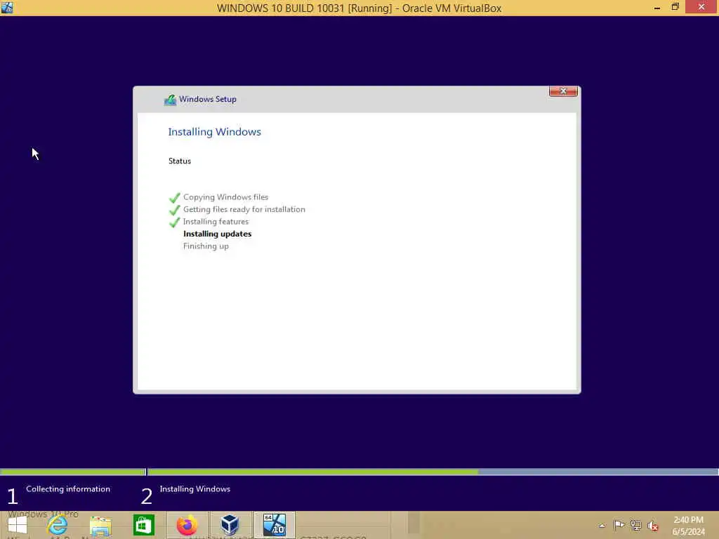719x539 pixels.
Task: Click the VirtualBox window title bar icon
Action: click(7, 7)
